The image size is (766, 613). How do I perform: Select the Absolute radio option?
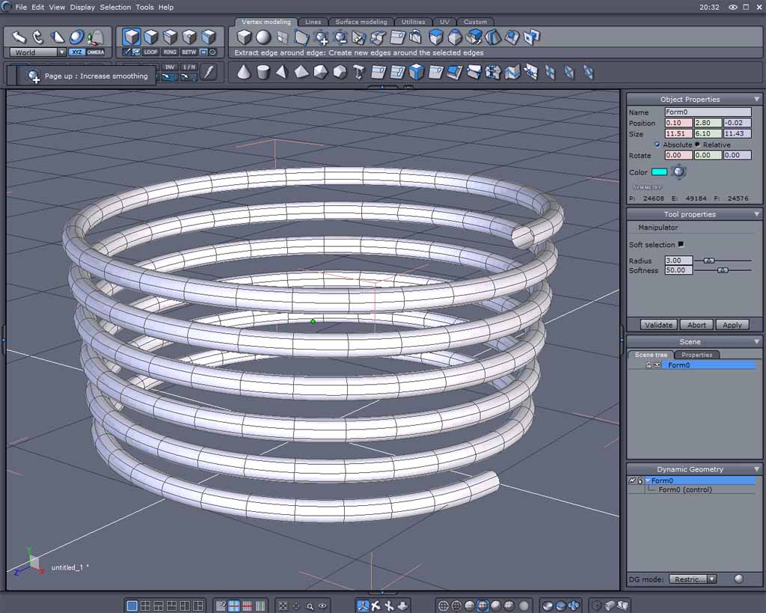point(657,144)
